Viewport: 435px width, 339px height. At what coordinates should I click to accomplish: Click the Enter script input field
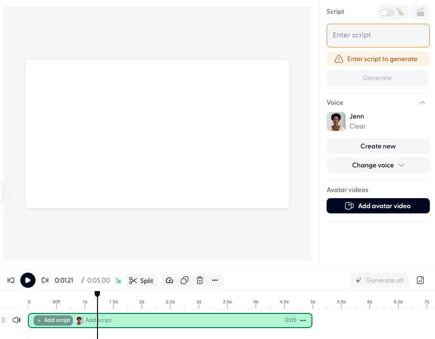click(378, 35)
